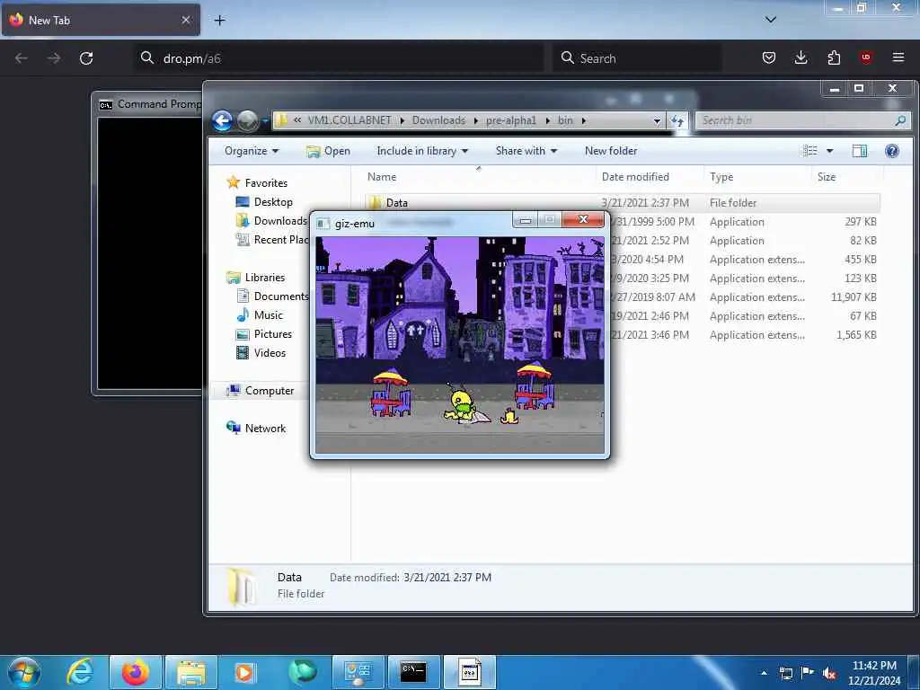Toggle the preview pane
The width and height of the screenshot is (920, 690).
pyautogui.click(x=860, y=151)
